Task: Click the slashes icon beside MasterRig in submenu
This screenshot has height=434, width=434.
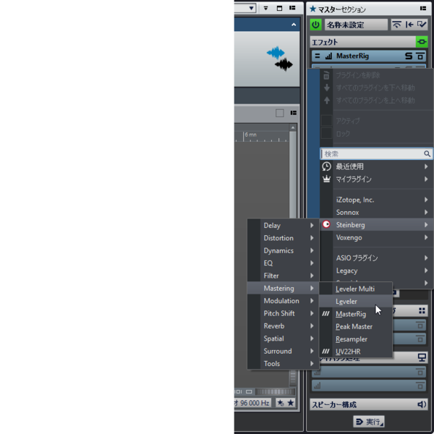Action: [325, 314]
